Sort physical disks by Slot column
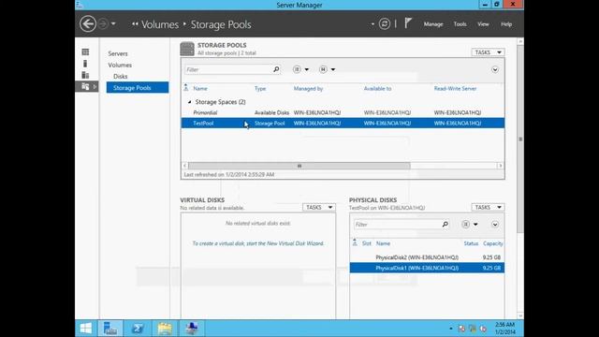 tap(366, 243)
